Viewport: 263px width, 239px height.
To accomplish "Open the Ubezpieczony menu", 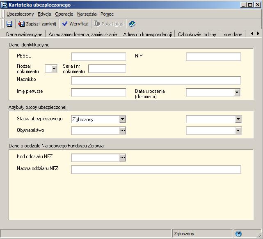I will click(x=20, y=14).
